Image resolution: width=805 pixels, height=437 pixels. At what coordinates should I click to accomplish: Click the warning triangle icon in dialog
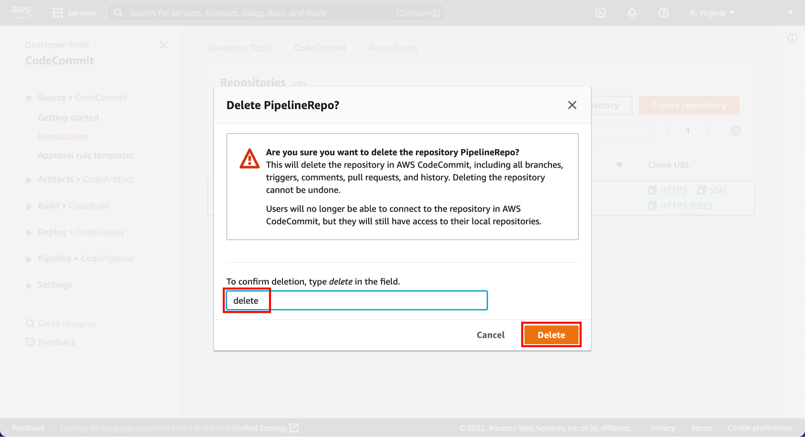(x=249, y=159)
